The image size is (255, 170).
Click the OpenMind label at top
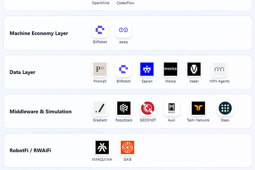click(100, 3)
